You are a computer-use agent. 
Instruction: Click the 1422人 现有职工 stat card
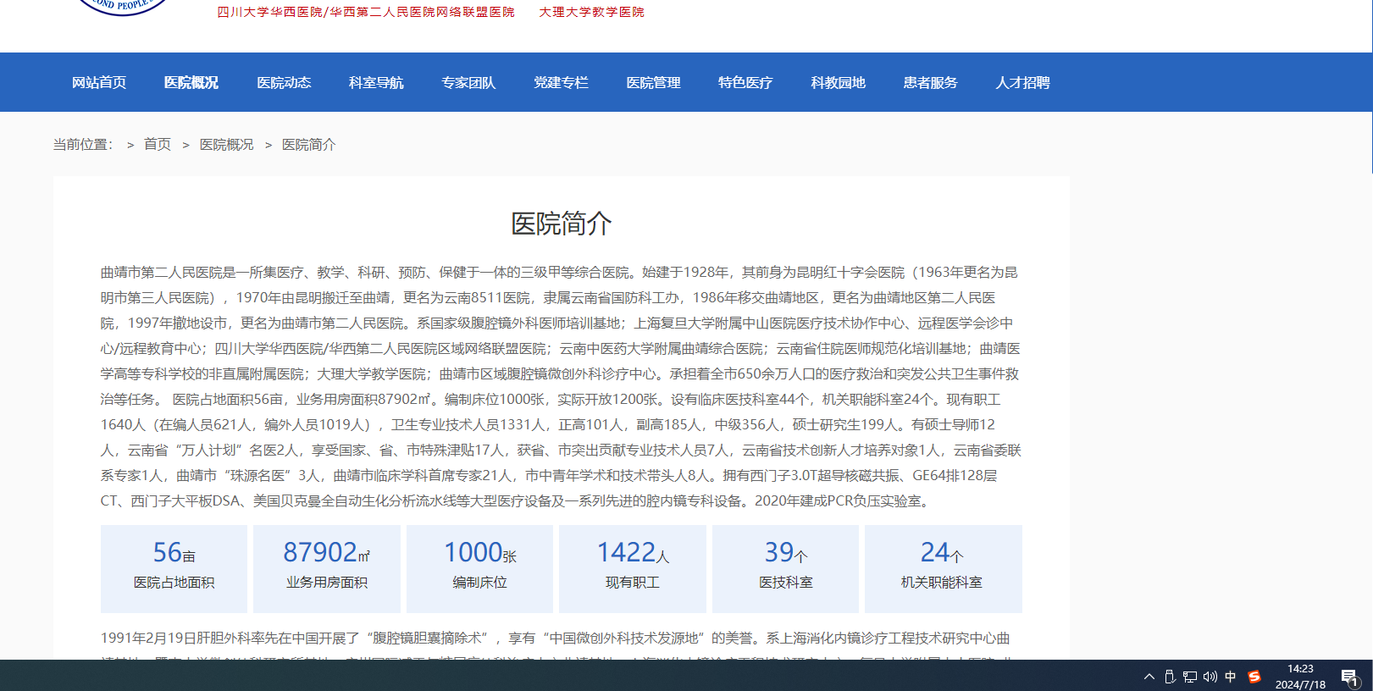(x=633, y=568)
